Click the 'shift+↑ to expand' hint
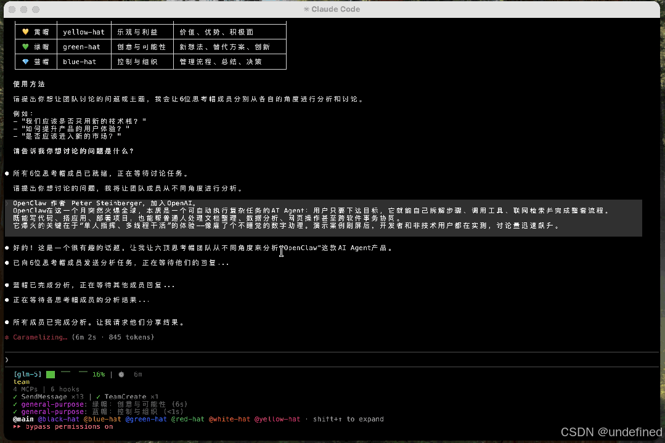Viewport: 665px width, 443px height. point(348,419)
